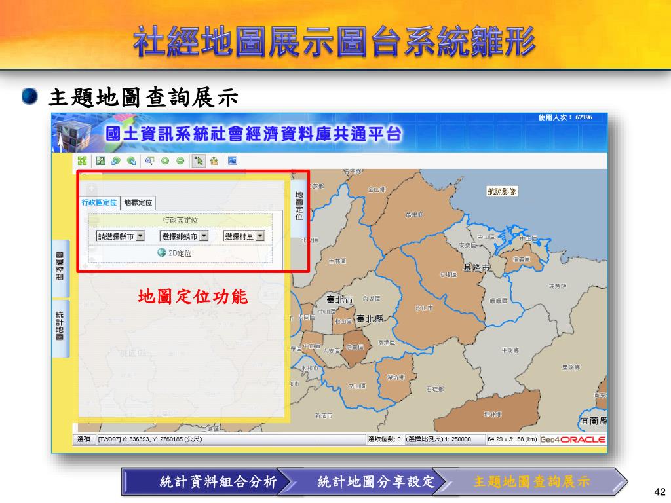Screen dimensions: 671x503
Task: Click the 選取個數: 0 status text
Action: pyautogui.click(x=384, y=439)
